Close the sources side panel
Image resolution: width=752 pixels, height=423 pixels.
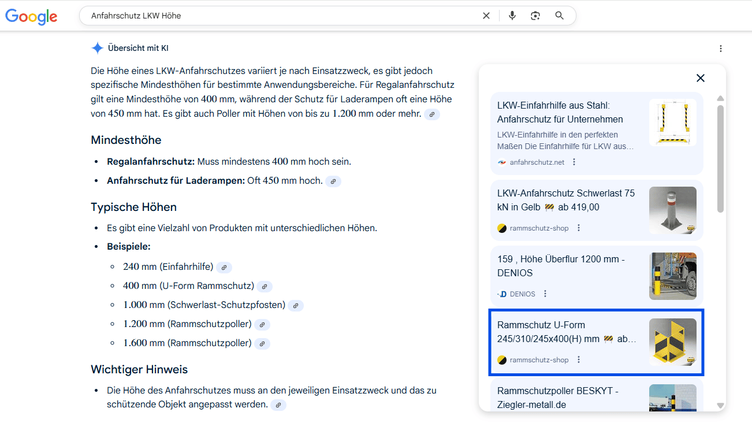700,78
